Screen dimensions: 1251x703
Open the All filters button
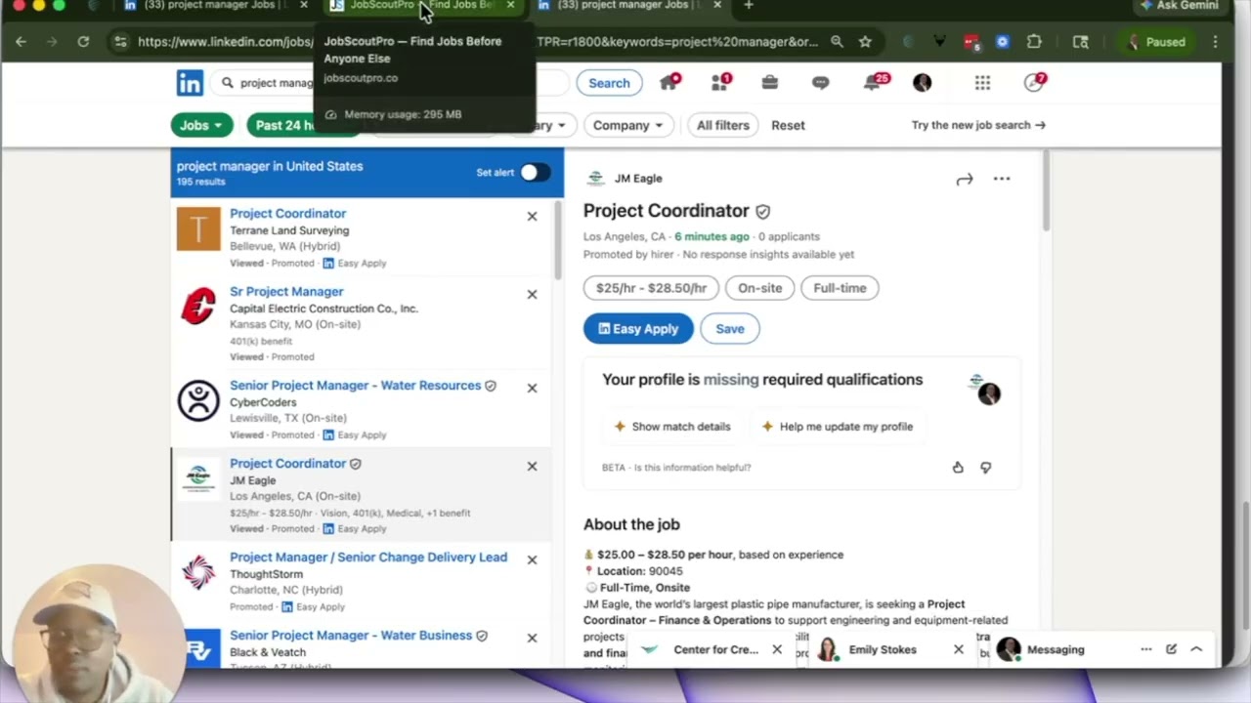tap(723, 125)
